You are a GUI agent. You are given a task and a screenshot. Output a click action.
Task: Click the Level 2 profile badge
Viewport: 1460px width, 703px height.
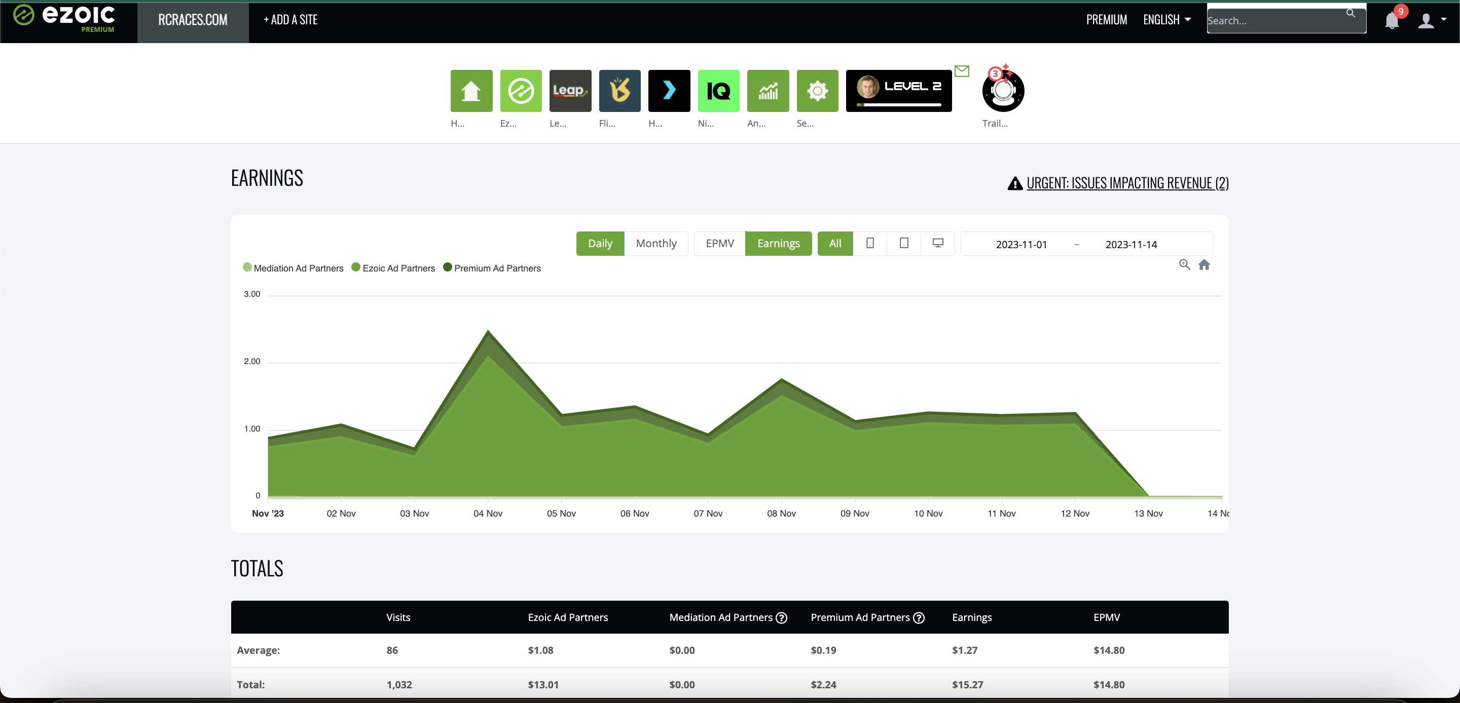(x=898, y=91)
